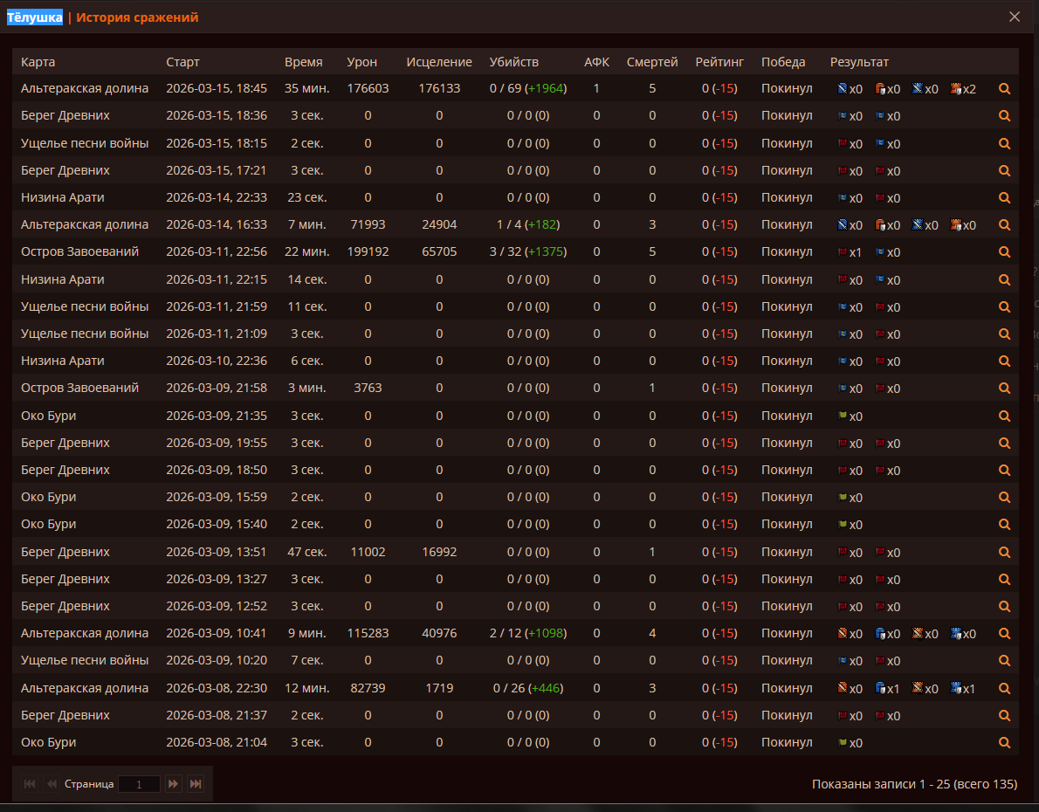Sort battles by Старт column header

(182, 62)
